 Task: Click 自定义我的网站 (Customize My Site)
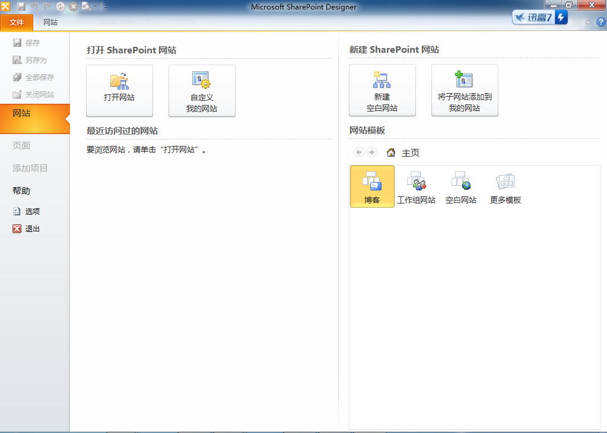click(202, 90)
